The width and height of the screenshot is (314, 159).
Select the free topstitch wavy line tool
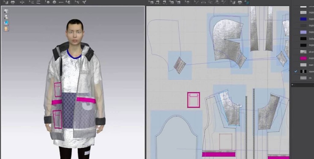tap(210, 2)
